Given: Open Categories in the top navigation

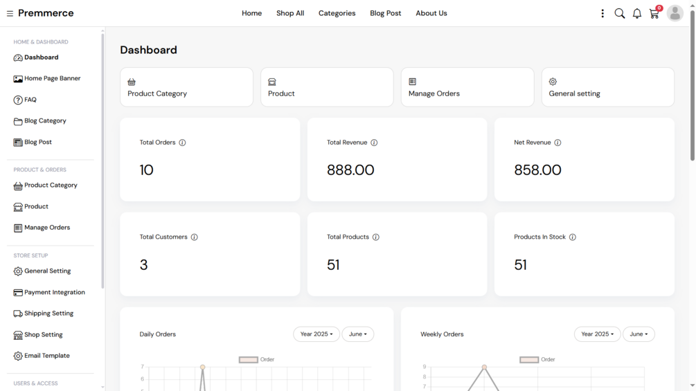Looking at the screenshot, I should (x=337, y=13).
